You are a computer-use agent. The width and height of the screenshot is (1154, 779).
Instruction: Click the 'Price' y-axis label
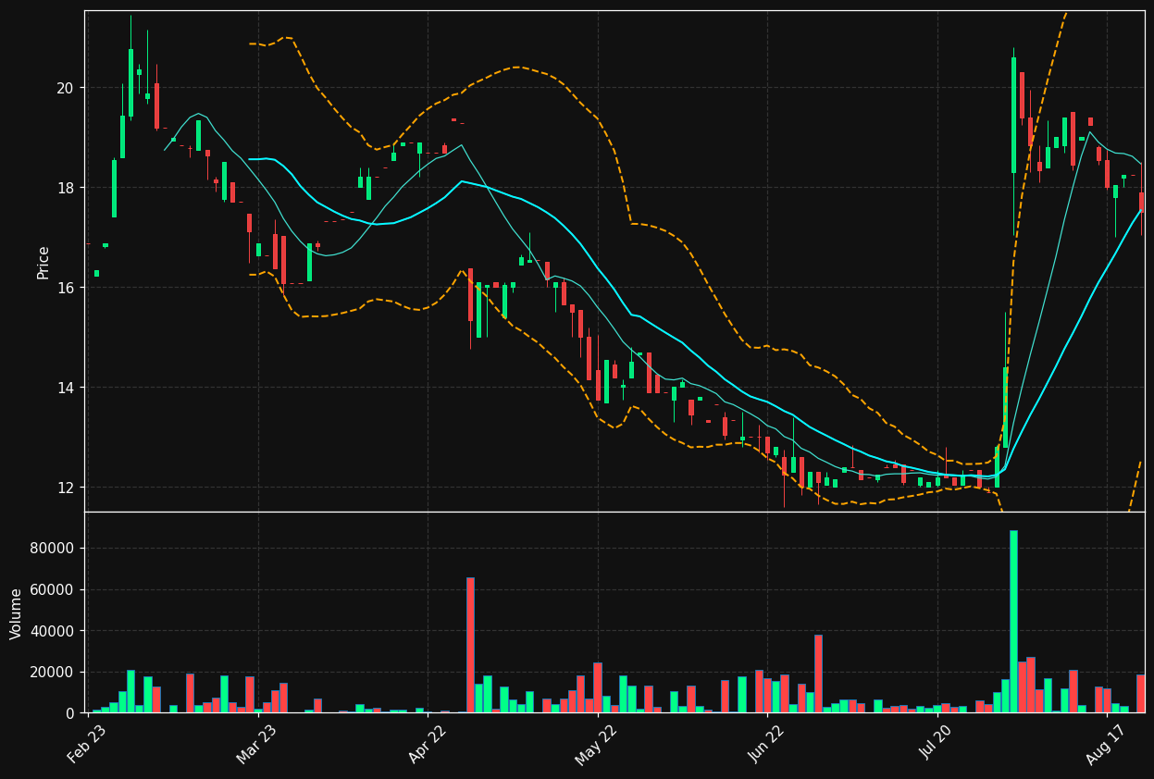(x=43, y=262)
